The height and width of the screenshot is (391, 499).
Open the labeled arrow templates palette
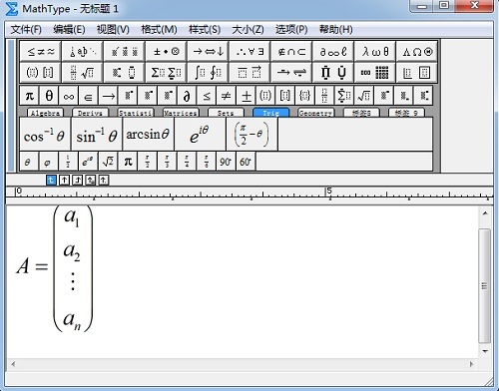[x=291, y=72]
